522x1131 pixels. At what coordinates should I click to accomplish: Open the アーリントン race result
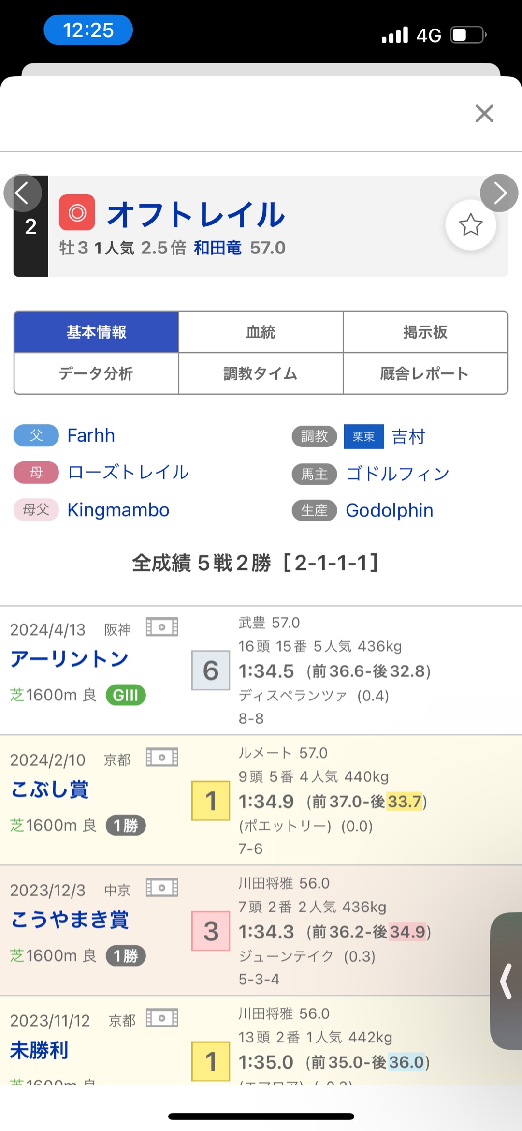point(70,659)
